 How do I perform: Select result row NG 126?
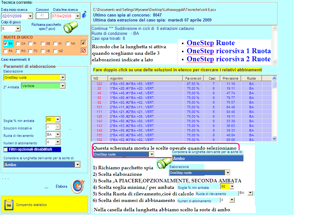tap(182, 116)
